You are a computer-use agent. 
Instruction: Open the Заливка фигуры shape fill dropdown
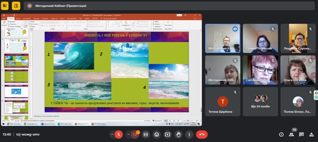[x=143, y=22]
